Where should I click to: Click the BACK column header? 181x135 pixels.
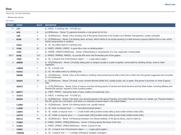(x=40, y=25)
